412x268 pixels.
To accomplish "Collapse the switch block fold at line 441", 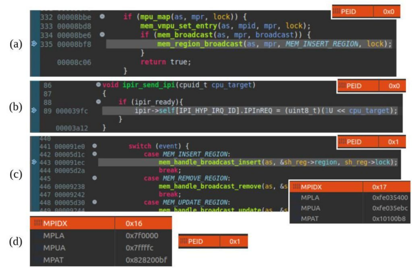I will pyautogui.click(x=95, y=145).
